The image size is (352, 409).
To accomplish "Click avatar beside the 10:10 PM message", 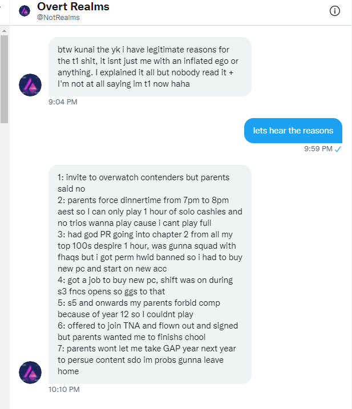I will coord(30,372).
